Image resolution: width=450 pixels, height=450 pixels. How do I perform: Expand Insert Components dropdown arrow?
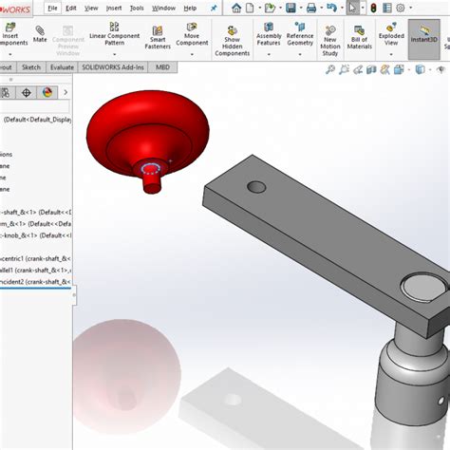(x=10, y=54)
